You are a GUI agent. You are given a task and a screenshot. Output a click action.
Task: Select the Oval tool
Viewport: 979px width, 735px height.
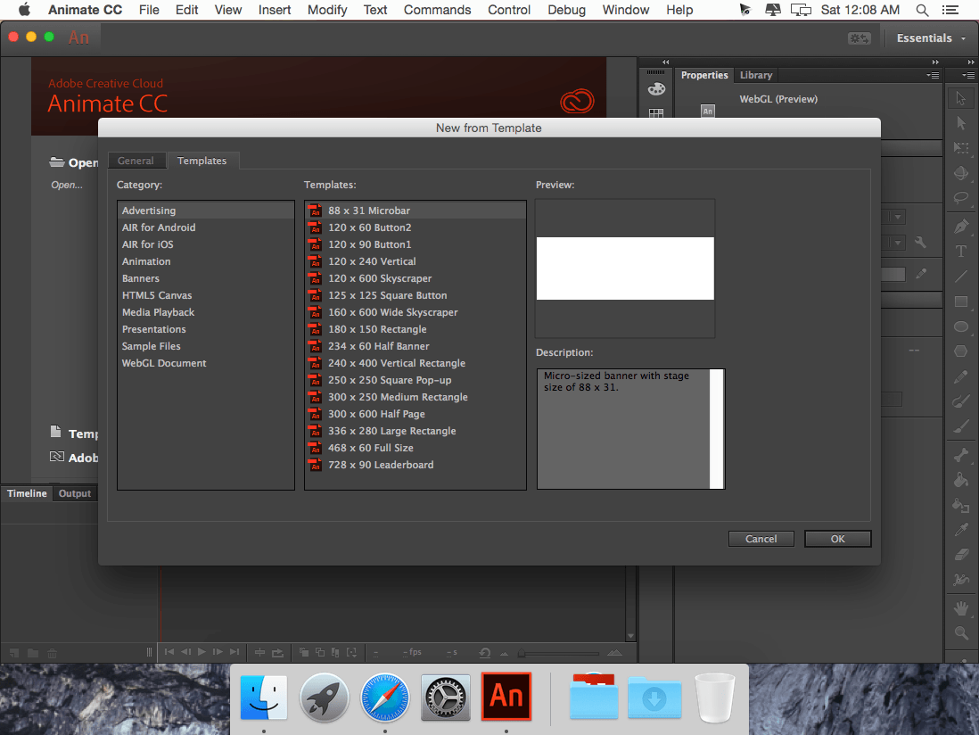[x=961, y=326]
